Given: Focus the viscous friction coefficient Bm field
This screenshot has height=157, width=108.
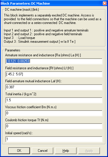Looking at the screenshot, I should point(54,113).
